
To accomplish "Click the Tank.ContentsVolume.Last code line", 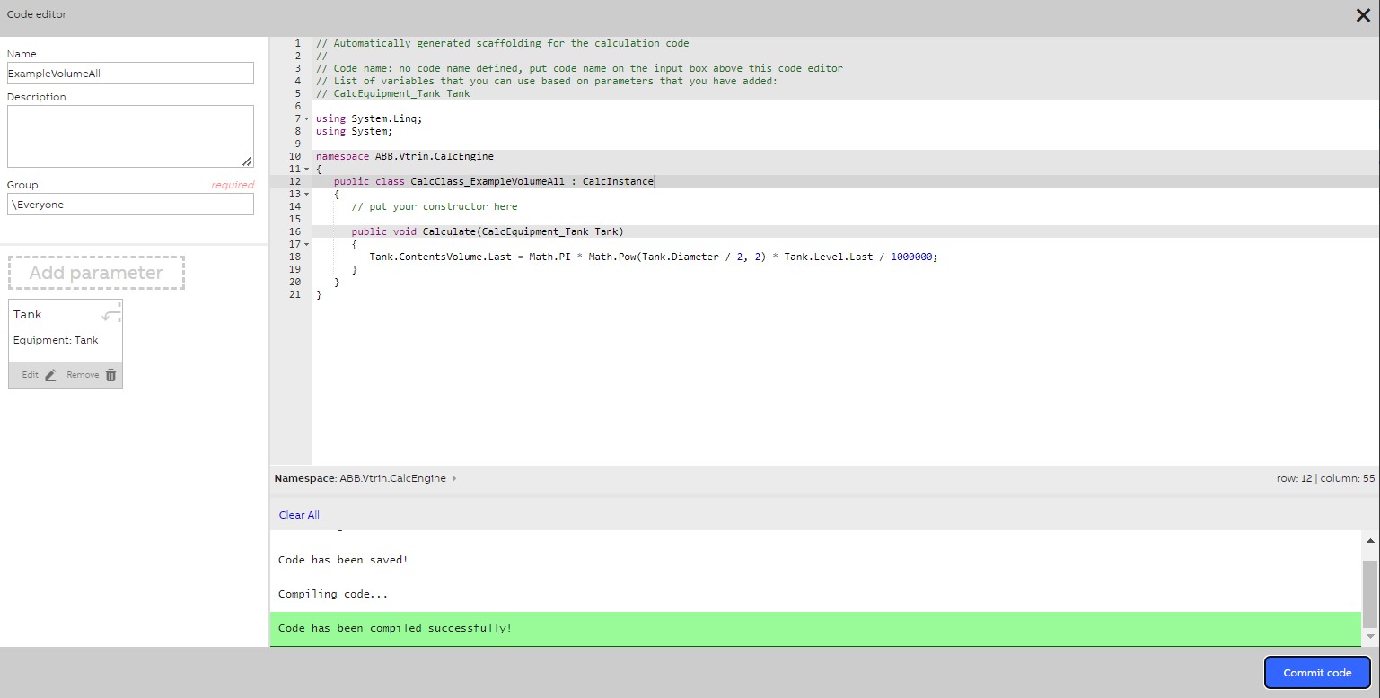I will coord(653,257).
